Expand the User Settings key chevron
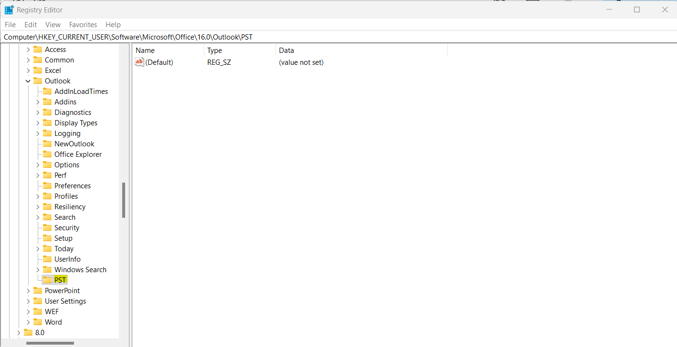This screenshot has height=347, width=677. click(28, 301)
